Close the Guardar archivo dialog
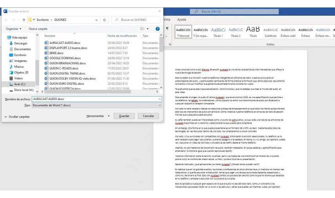Viewport: 335px width, 198px height. point(159,11)
